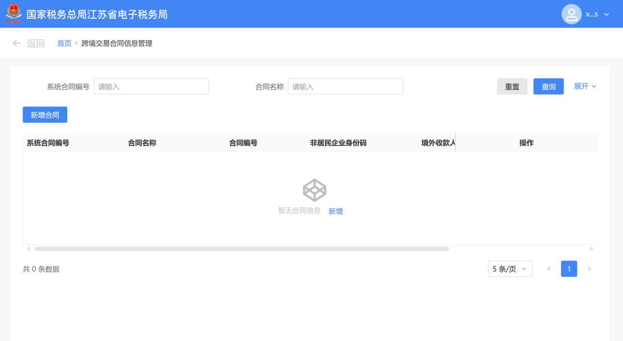Click the 新增合同 button

pyautogui.click(x=45, y=115)
